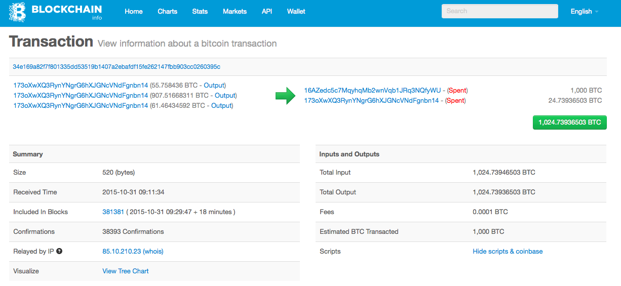This screenshot has width=621, height=286.
Task: Open the English language dropdown
Action: point(585,12)
